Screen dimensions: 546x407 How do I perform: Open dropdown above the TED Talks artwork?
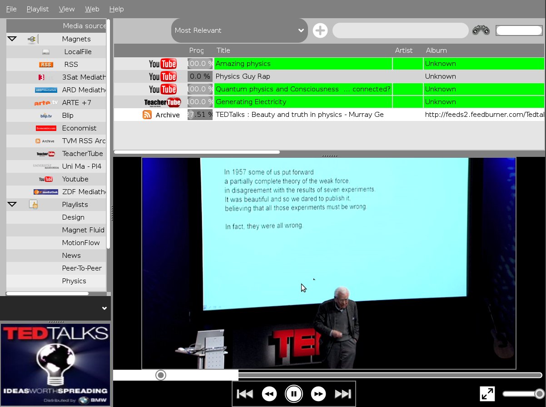(104, 308)
